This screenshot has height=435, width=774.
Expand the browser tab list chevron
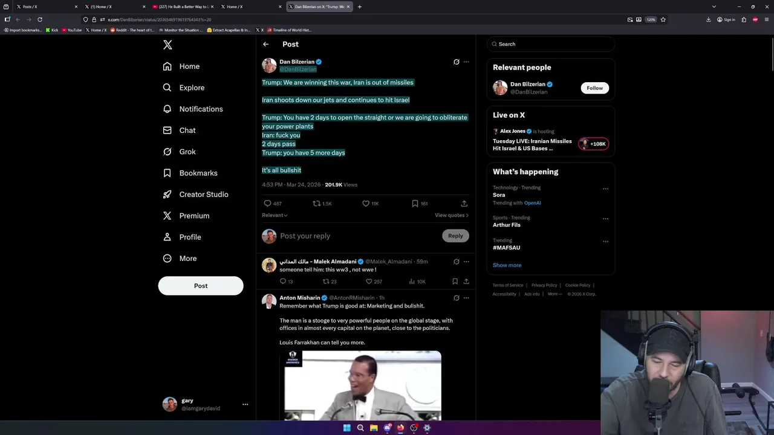pyautogui.click(x=714, y=7)
